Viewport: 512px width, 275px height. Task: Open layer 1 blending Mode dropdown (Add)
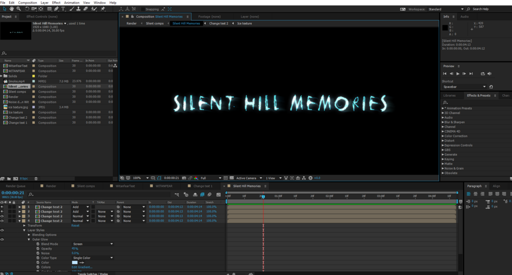(x=80, y=207)
